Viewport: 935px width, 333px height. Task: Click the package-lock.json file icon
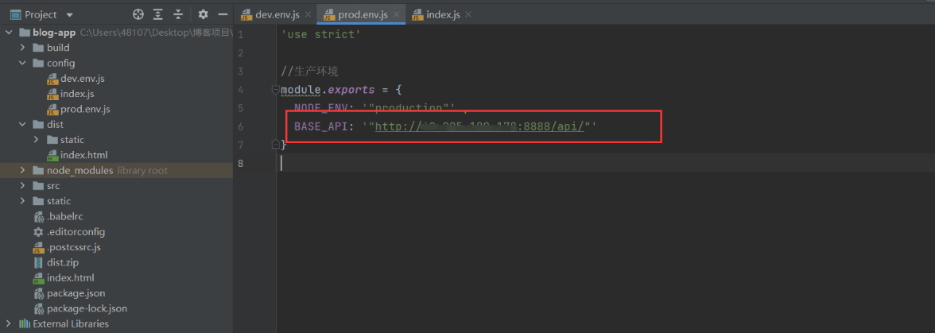click(38, 308)
